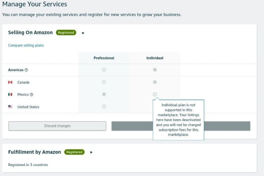Click the Canada flag icon
Viewport: 264px width, 176px height.
point(10,82)
